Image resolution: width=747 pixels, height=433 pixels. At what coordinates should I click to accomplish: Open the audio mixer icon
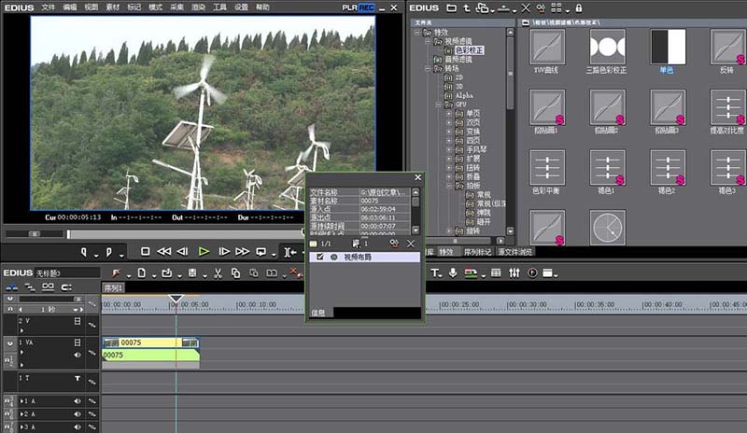pyautogui.click(x=514, y=272)
